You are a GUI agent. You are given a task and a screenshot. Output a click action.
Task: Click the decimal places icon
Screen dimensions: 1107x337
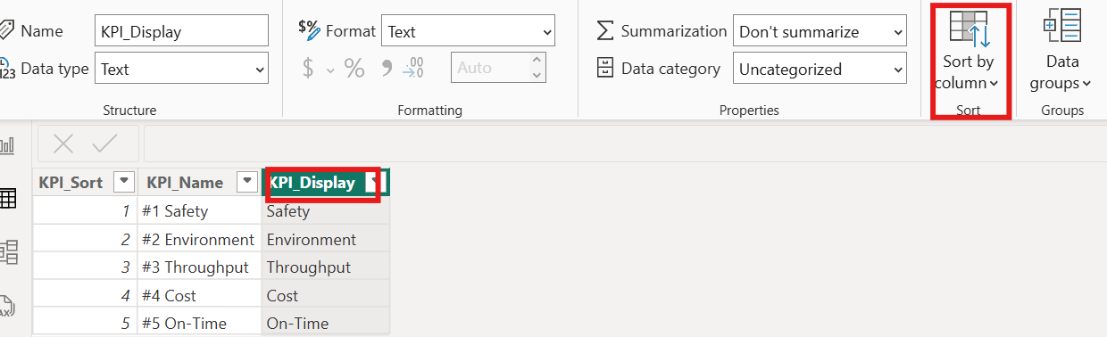pos(413,69)
